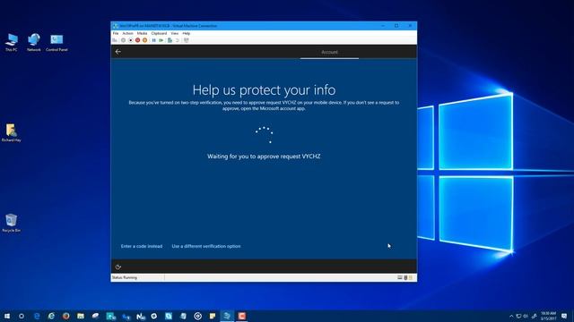Click the active Hyper-V taskbar button
This screenshot has height=322, width=574.
click(x=227, y=316)
